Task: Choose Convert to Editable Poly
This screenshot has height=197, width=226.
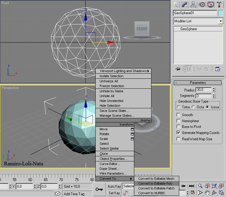Action: coord(157,183)
